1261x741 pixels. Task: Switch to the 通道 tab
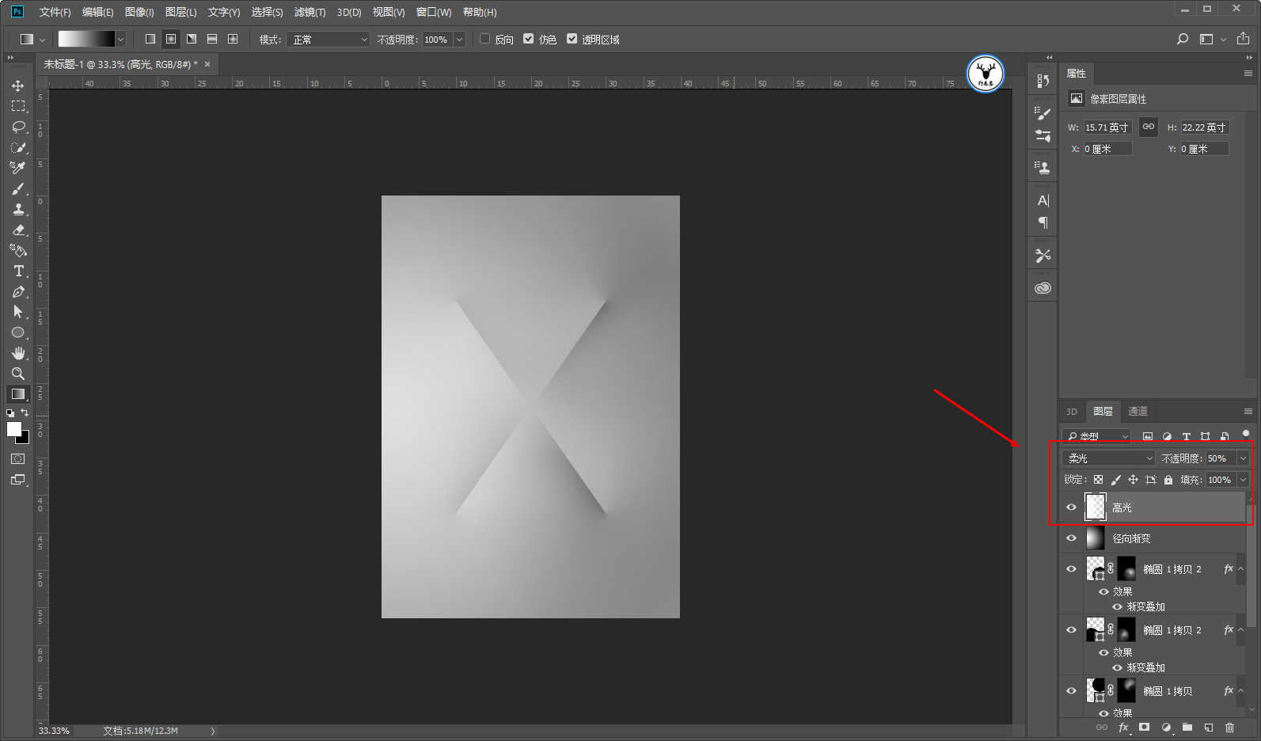click(x=1138, y=411)
